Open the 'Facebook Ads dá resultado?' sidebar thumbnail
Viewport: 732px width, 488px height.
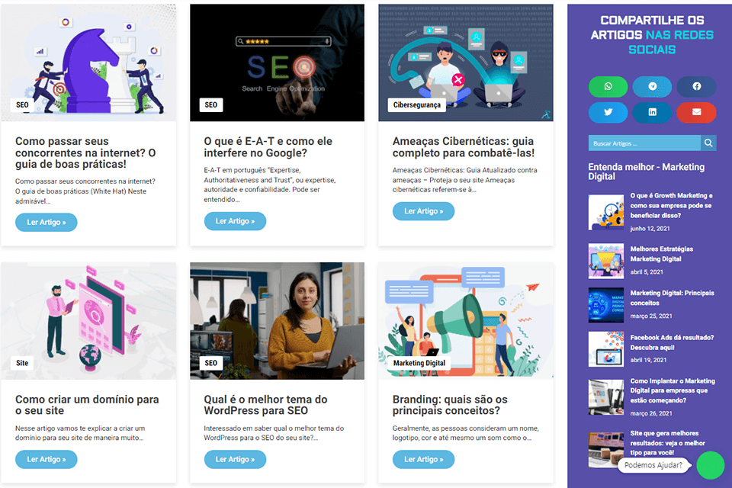(x=606, y=348)
